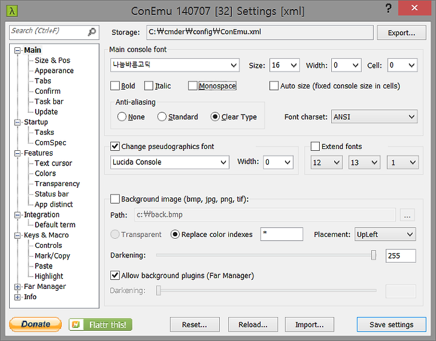Expand the Far Manager tree node
The height and width of the screenshot is (341, 436).
[x=18, y=286]
